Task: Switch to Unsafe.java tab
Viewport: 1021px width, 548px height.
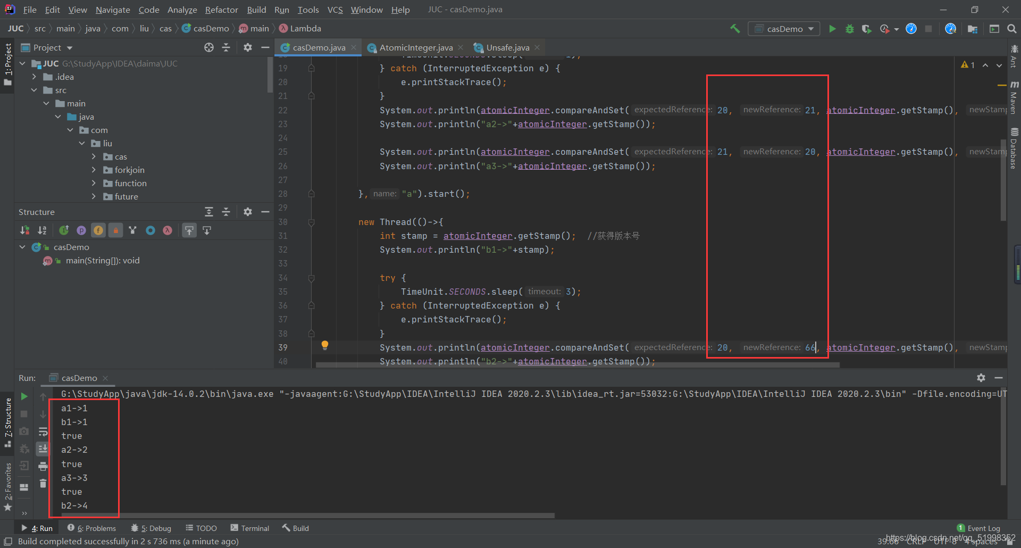Action: click(508, 47)
